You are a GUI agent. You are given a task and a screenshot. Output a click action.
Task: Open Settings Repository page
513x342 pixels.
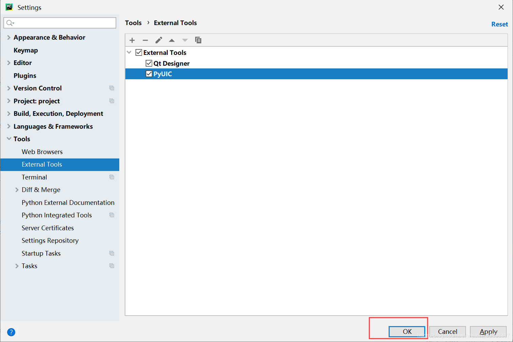pos(50,240)
